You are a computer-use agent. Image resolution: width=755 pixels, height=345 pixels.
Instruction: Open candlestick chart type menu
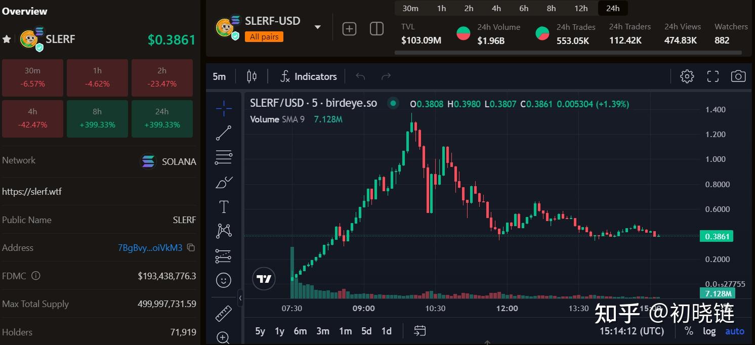point(251,76)
